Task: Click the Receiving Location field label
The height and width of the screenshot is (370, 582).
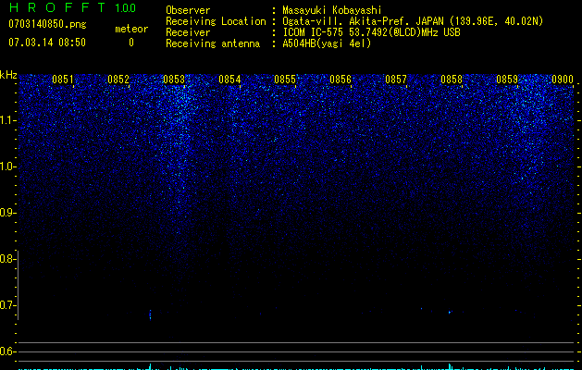Action: (x=216, y=21)
